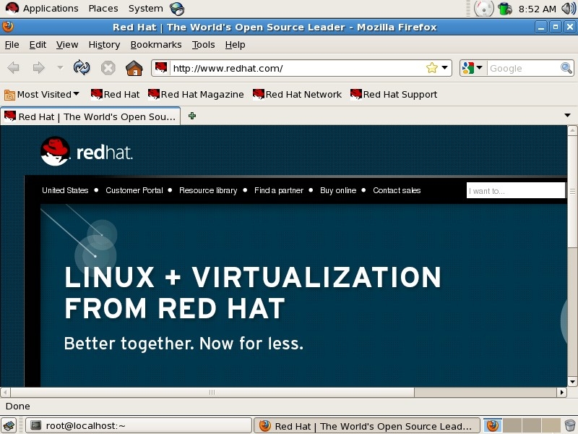Expand the Most Visited bookmarks folder
The width and height of the screenshot is (578, 434).
coord(42,95)
